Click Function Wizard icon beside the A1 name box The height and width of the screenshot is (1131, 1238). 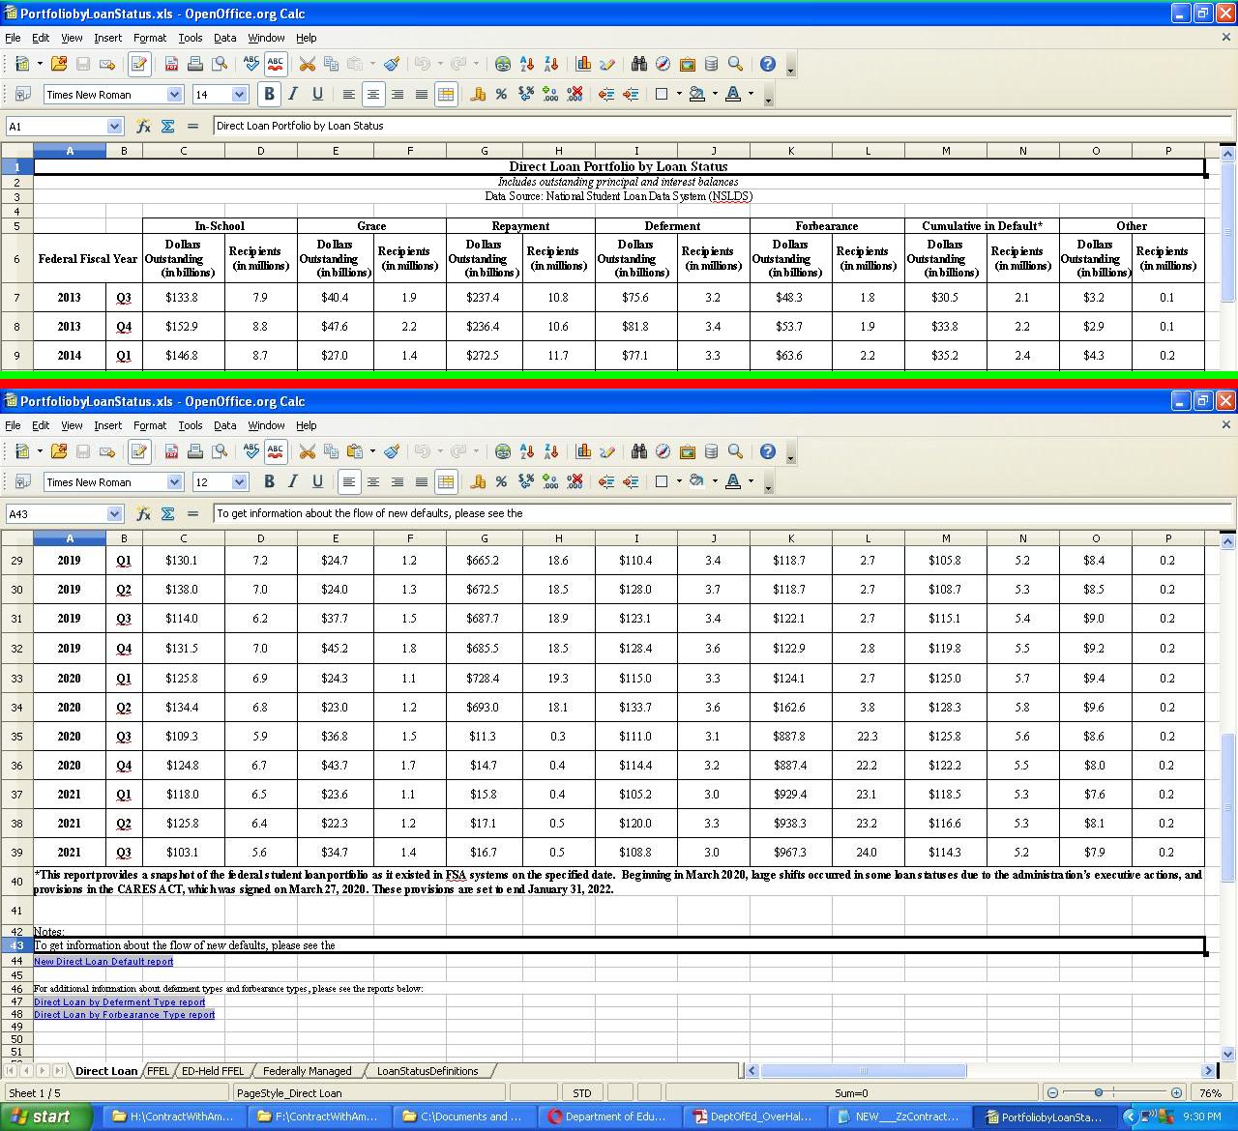click(143, 126)
